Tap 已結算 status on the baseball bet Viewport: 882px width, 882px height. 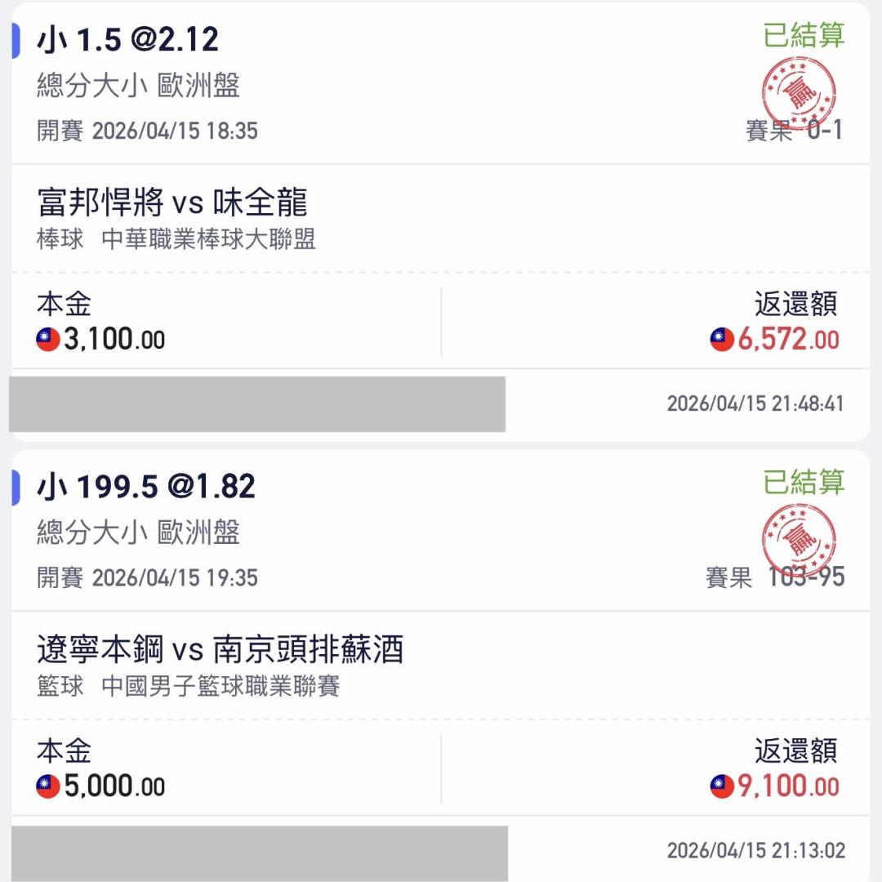804,35
